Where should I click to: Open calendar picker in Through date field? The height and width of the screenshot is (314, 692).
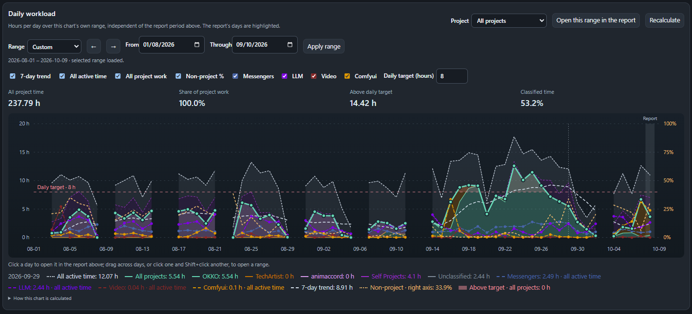[290, 45]
